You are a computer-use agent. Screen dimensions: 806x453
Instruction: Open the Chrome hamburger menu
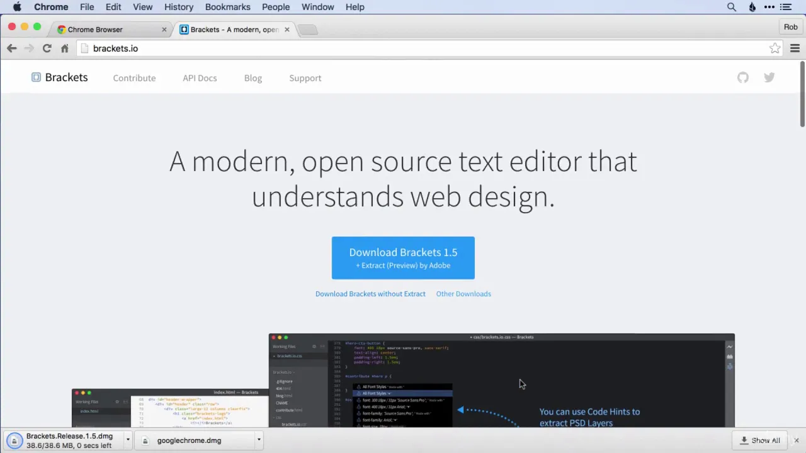795,48
